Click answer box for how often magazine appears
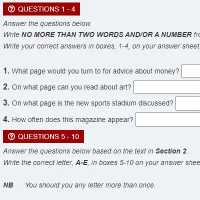The width and height of the screenshot is (200, 200). click(167, 119)
